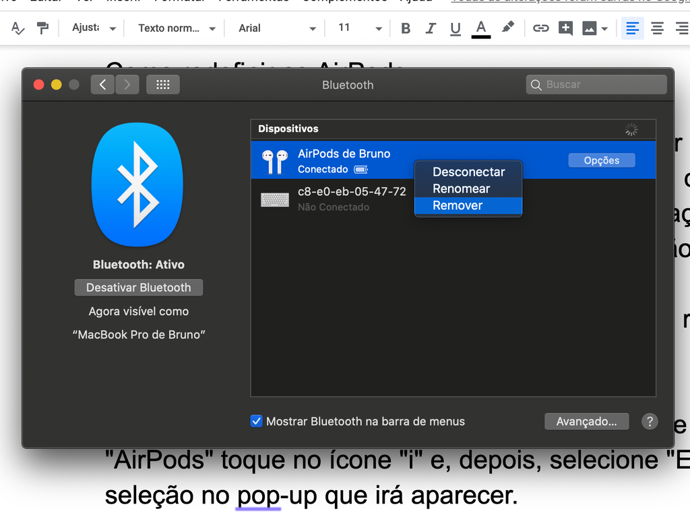Add a comment with the plus bubble icon
690x517 pixels.
[x=565, y=28]
